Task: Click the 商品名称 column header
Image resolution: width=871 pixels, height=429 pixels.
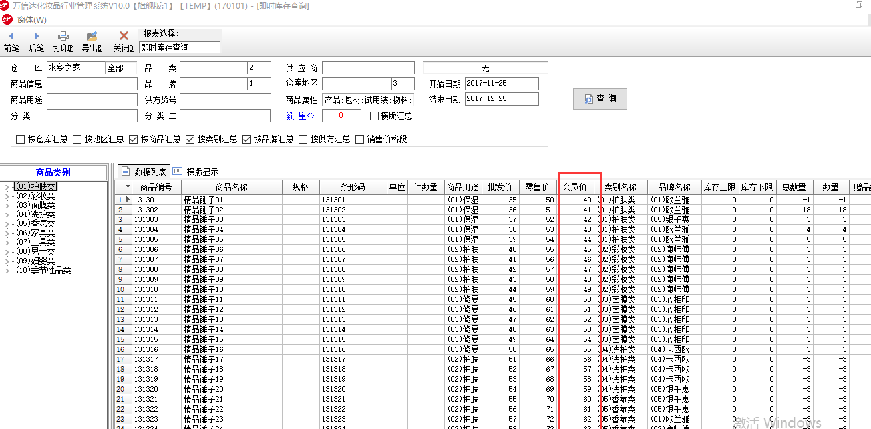Action: (x=232, y=188)
